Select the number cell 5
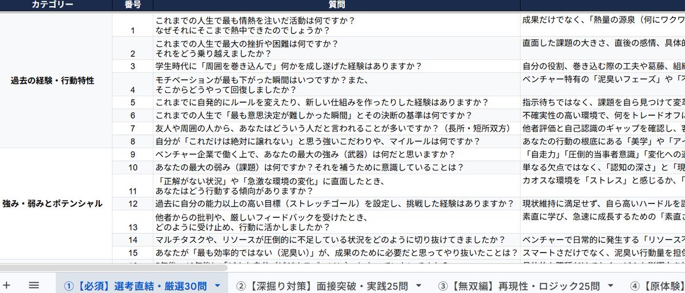The height and width of the screenshot is (293, 685). point(132,103)
